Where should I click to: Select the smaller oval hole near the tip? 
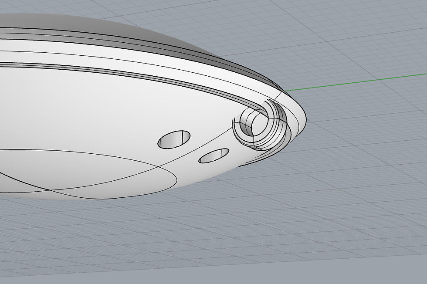[x=214, y=156]
